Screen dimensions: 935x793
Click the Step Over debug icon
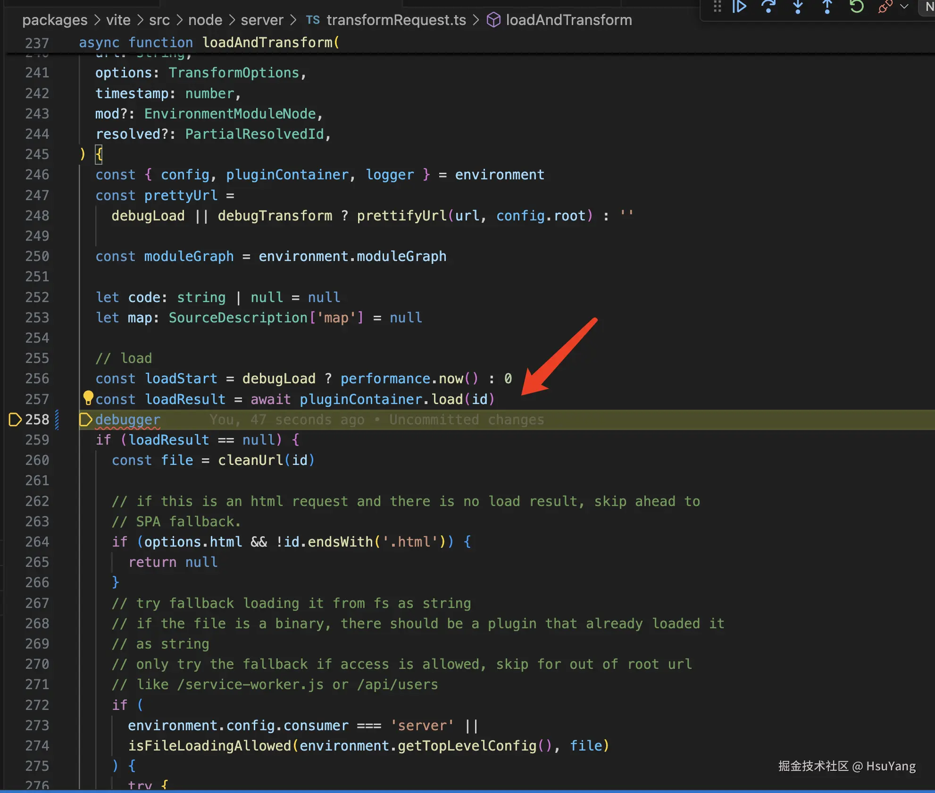point(768,7)
